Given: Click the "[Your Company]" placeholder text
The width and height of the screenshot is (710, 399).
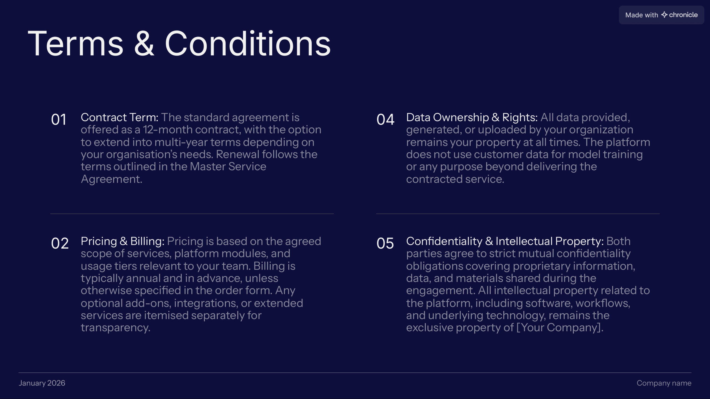Looking at the screenshot, I should pyautogui.click(x=559, y=328).
